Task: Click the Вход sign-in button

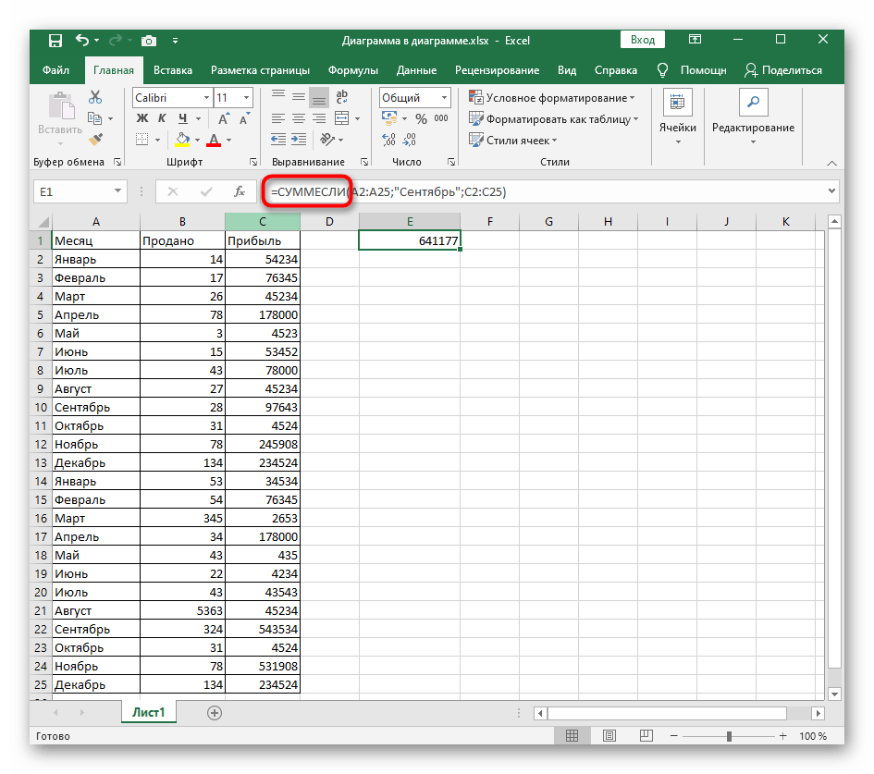Action: coord(643,41)
